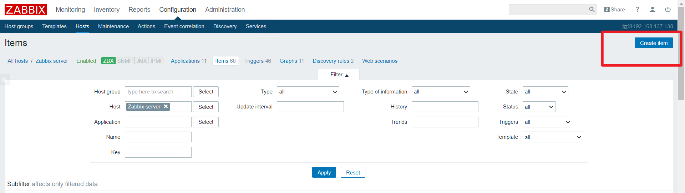The width and height of the screenshot is (685, 193).
Task: Click the search magnifier icon
Action: 592,10
